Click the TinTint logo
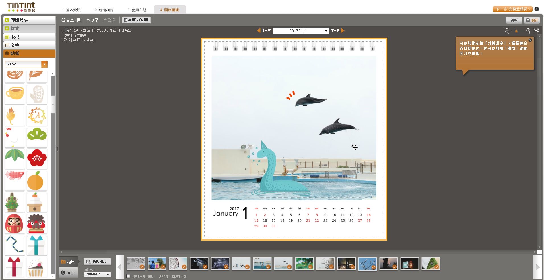The image size is (544, 280). 21,7
